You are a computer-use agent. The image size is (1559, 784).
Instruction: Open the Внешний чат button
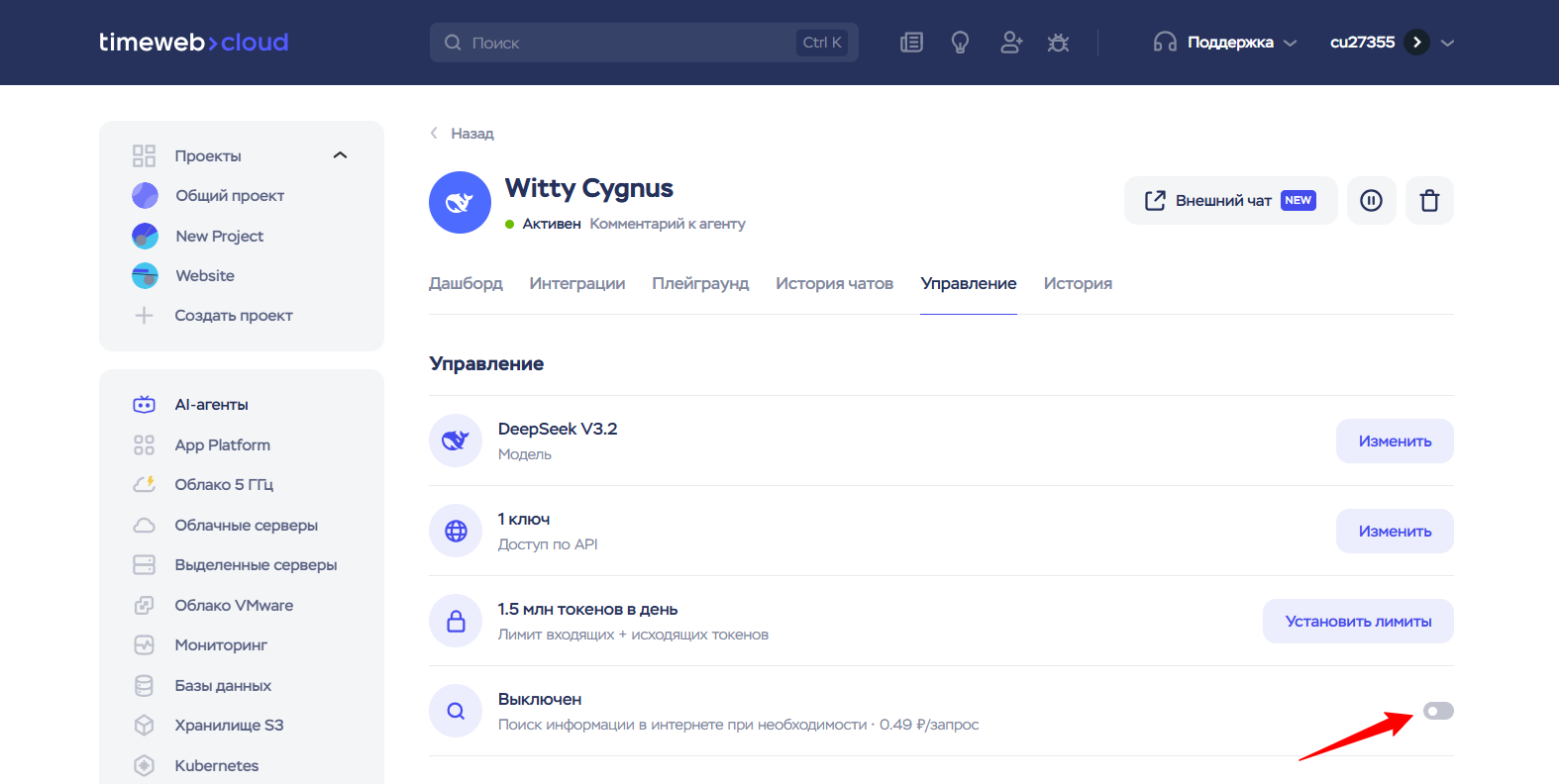click(x=1231, y=201)
